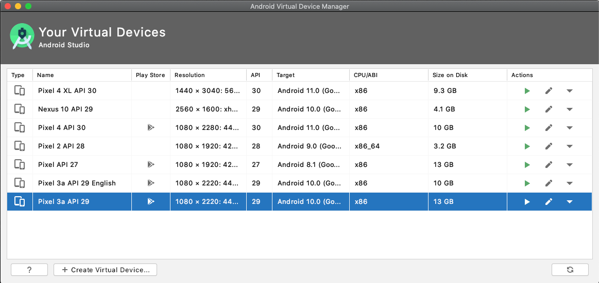The height and width of the screenshot is (283, 599).
Task: Edit the Pixel 2 API 28 configuration
Action: tap(549, 146)
